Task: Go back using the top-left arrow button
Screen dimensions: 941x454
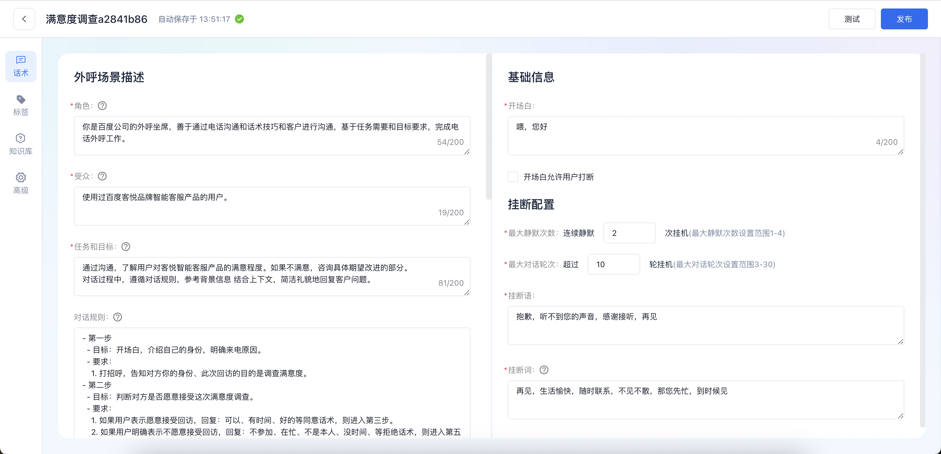Action: coord(24,19)
